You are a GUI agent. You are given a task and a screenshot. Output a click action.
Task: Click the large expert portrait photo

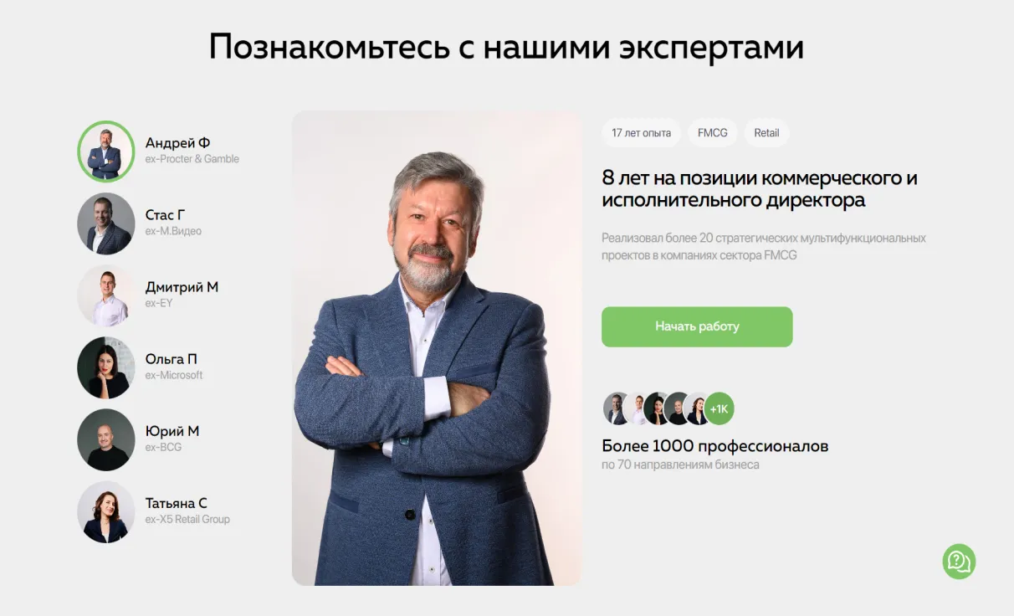click(x=437, y=348)
